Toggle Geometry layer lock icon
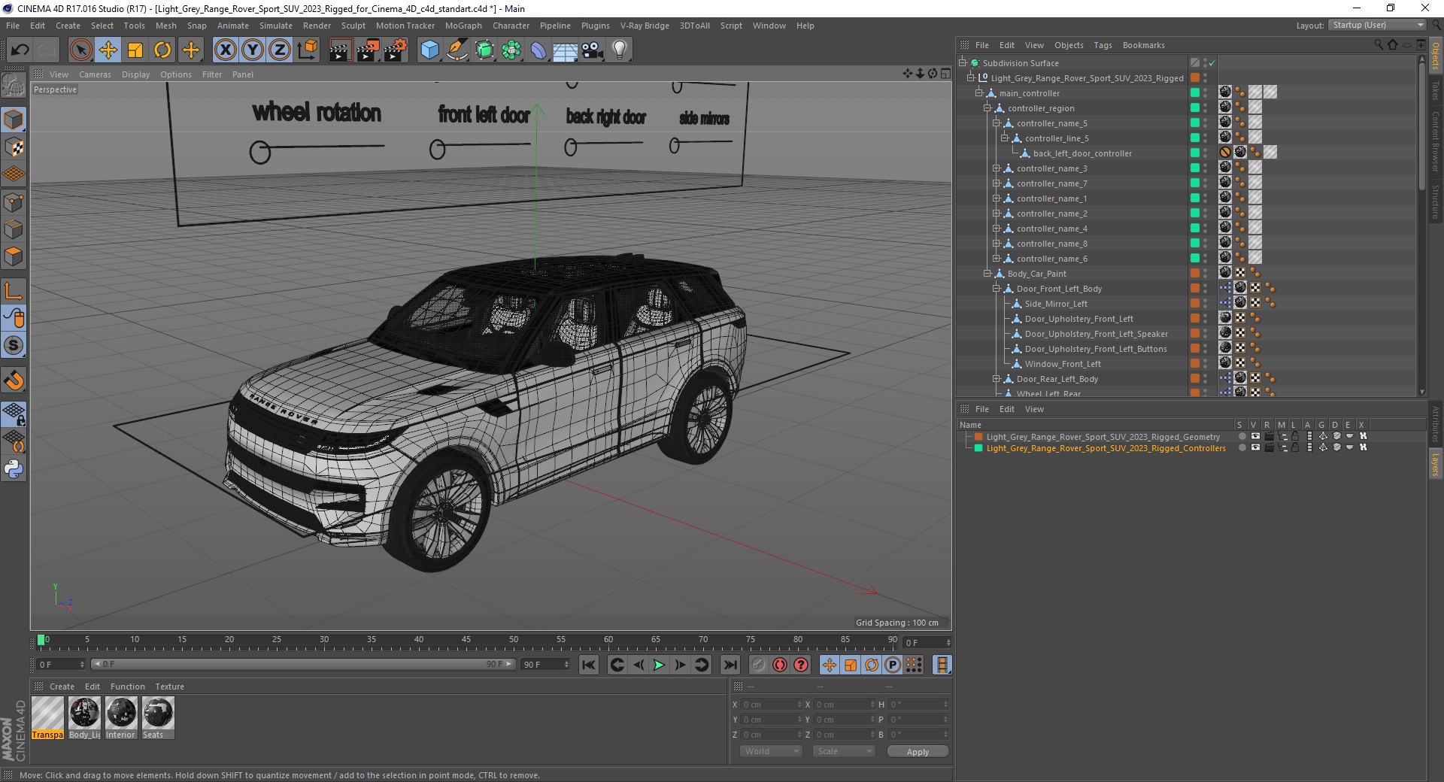This screenshot has width=1444, height=782. [1295, 436]
